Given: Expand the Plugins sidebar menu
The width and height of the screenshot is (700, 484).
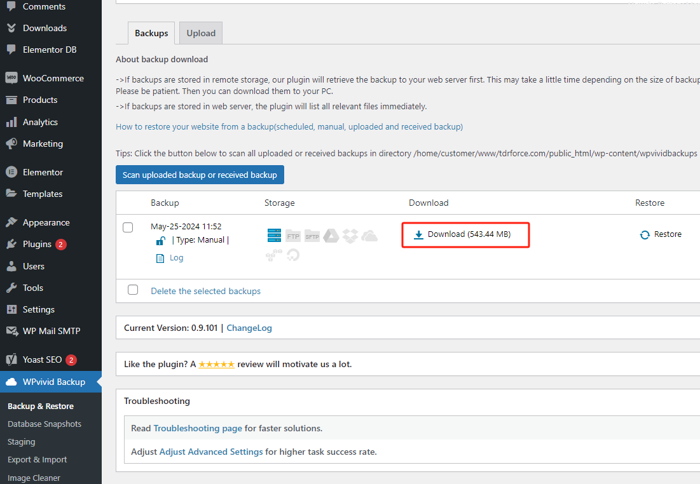Looking at the screenshot, I should [x=37, y=244].
